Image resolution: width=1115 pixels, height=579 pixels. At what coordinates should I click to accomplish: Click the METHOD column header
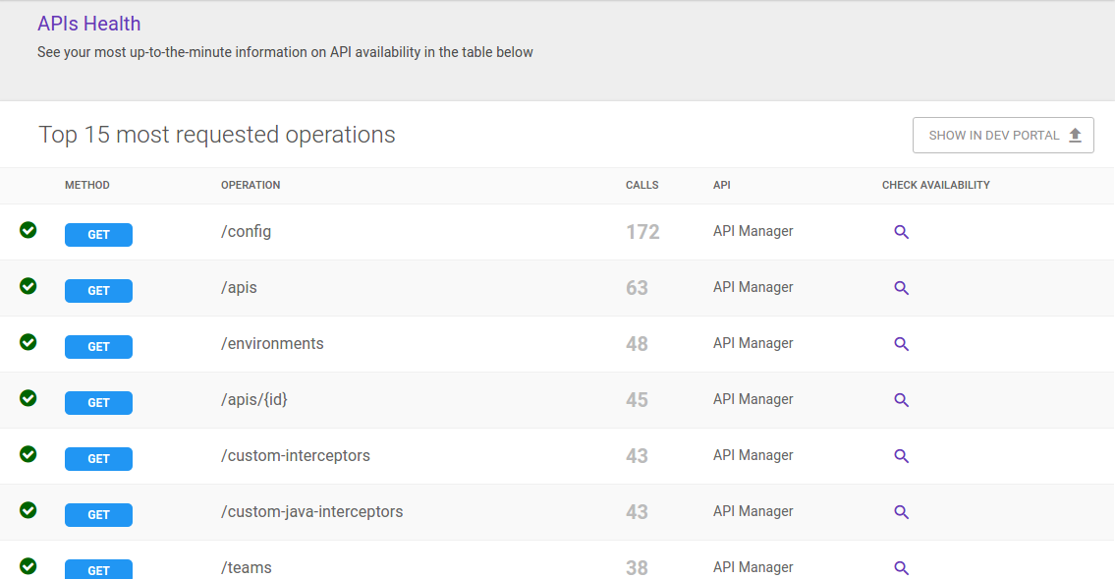pos(87,185)
